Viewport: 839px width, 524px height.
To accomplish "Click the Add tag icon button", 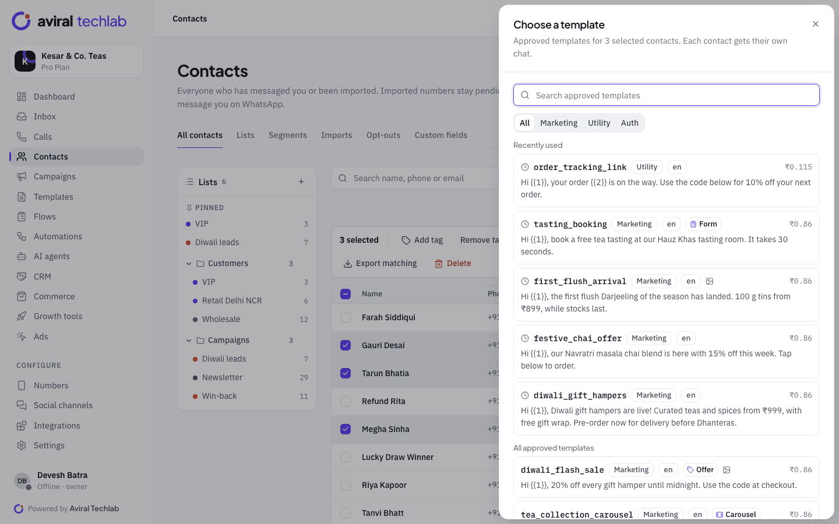I will [422, 240].
